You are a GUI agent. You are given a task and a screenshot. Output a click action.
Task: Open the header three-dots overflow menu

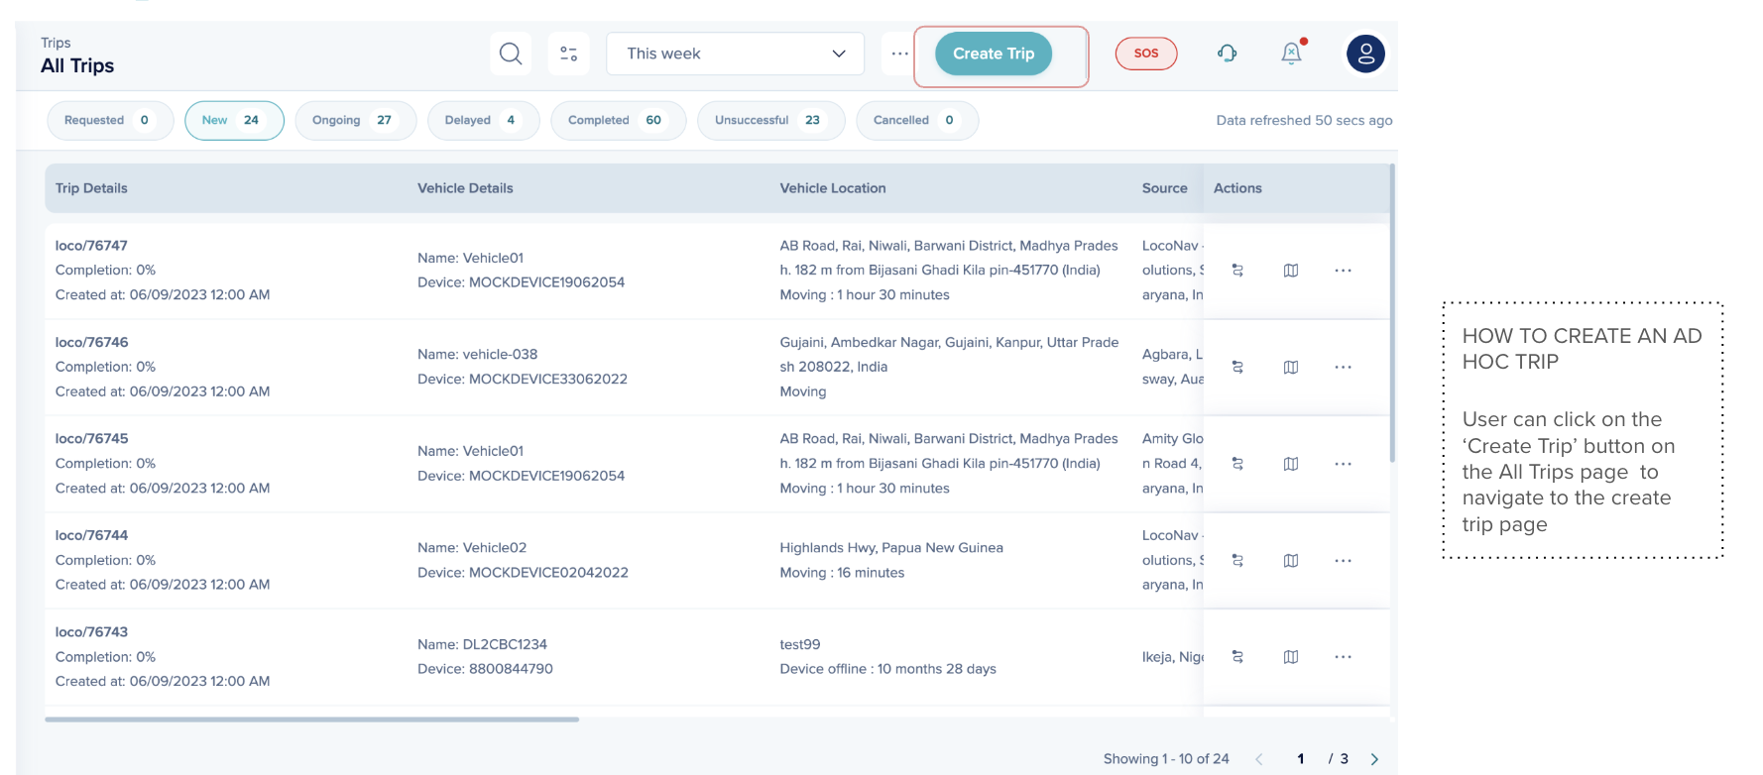click(899, 54)
